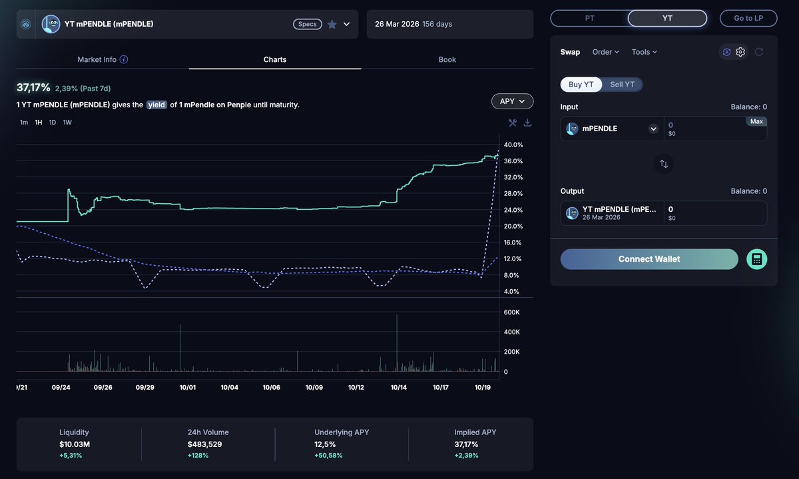Click the swap direction arrows icon
799x479 pixels.
coord(664,164)
